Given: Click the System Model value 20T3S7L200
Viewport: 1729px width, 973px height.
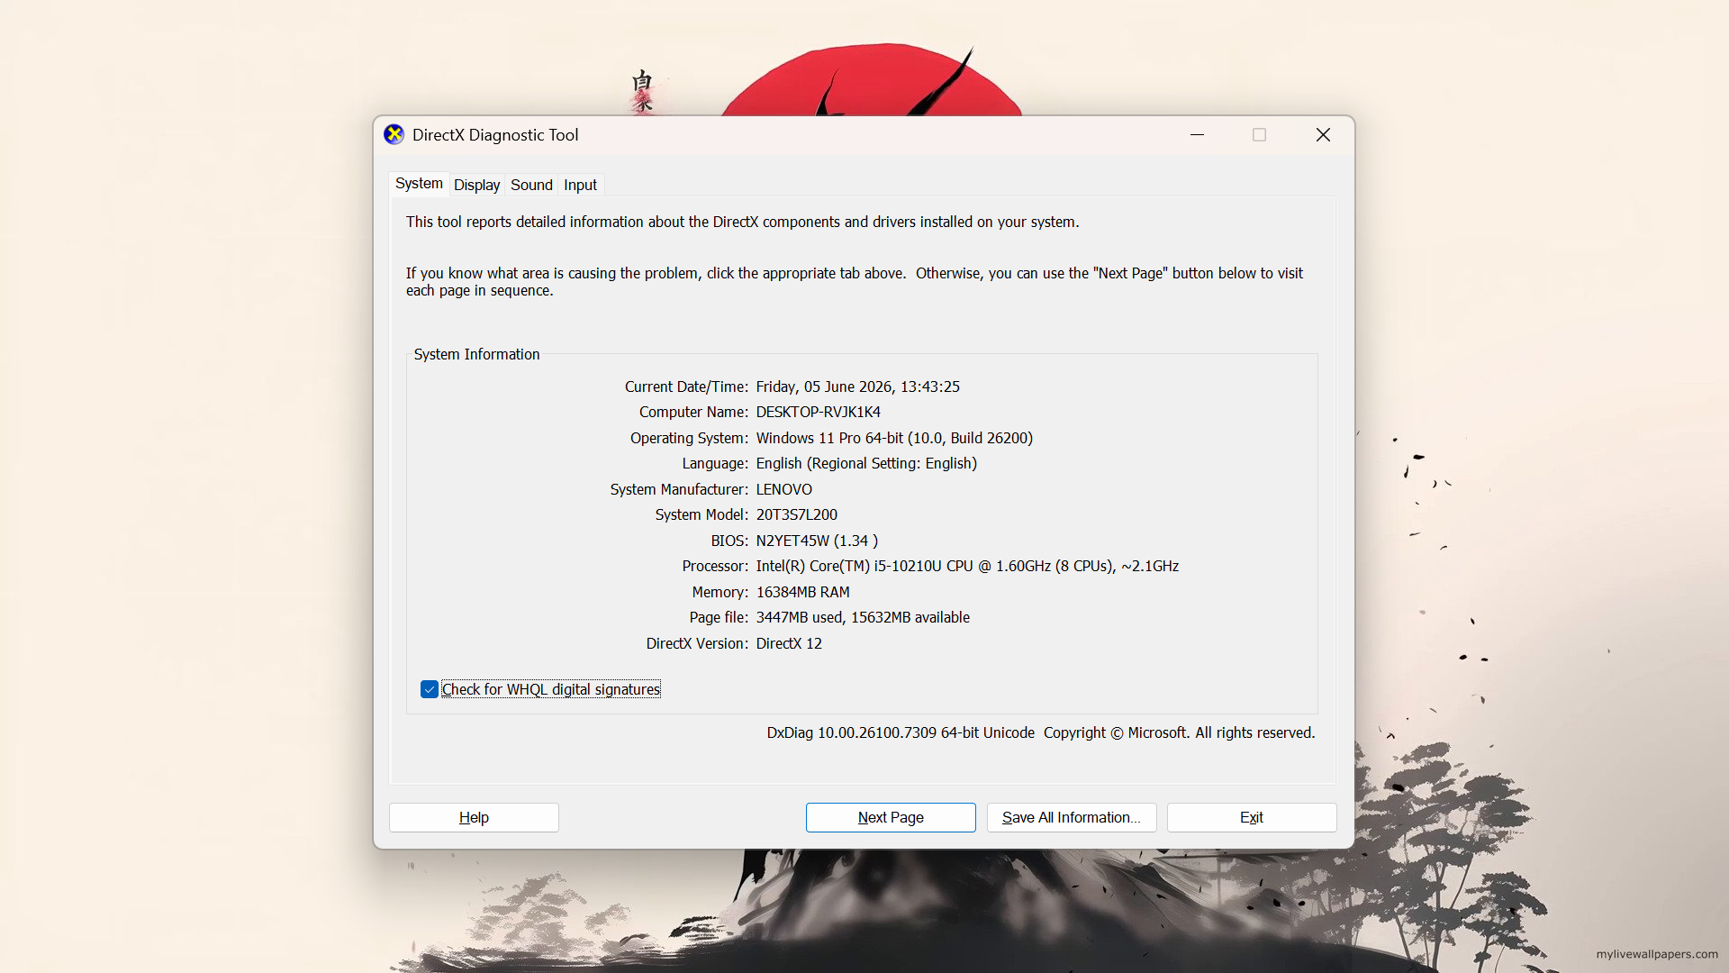Looking at the screenshot, I should point(796,514).
